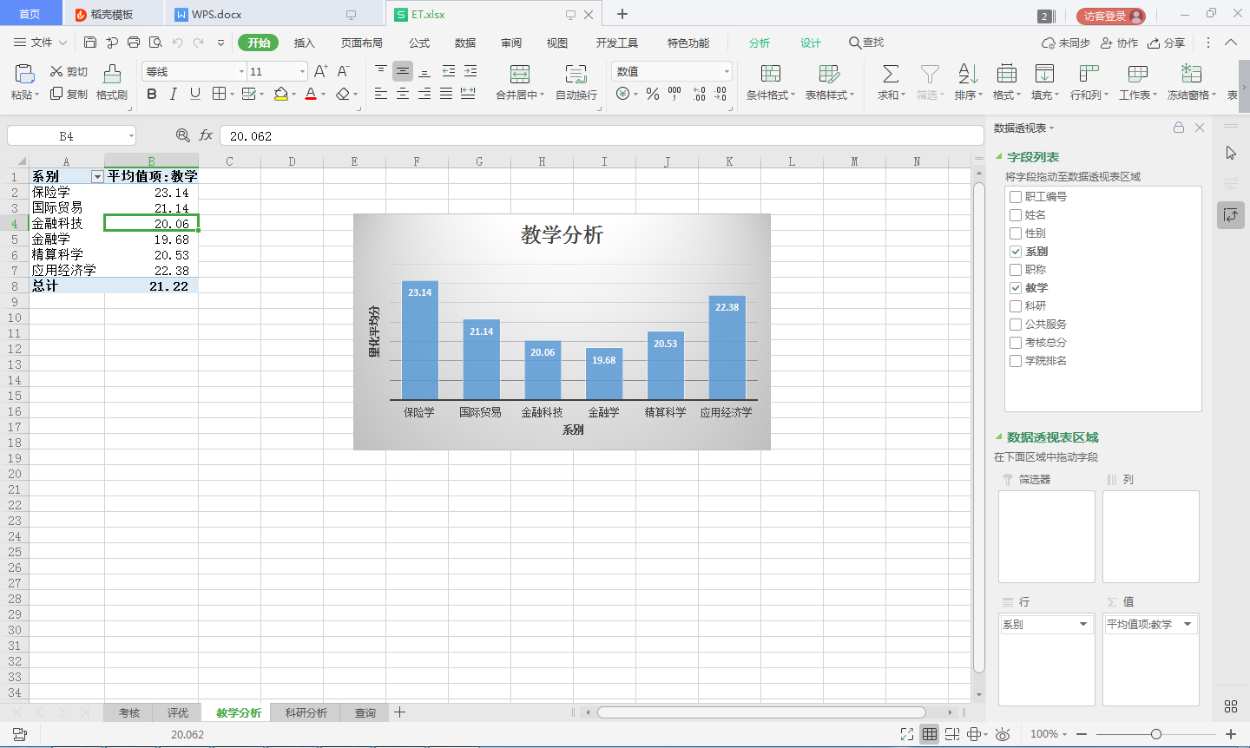Check the 姓名 field checkbox

pyautogui.click(x=1016, y=215)
